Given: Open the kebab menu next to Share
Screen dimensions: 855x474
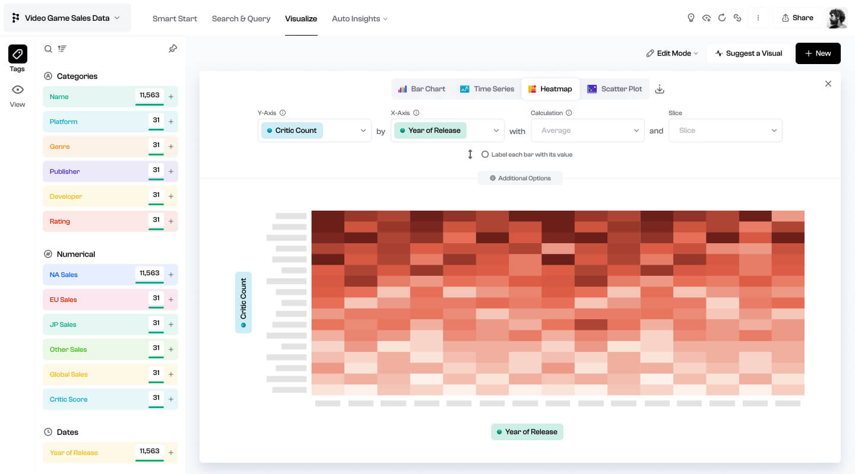Looking at the screenshot, I should [758, 18].
